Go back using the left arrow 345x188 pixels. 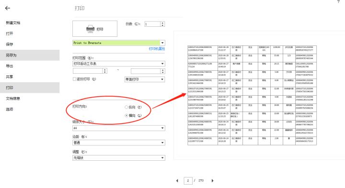[x=8, y=8]
